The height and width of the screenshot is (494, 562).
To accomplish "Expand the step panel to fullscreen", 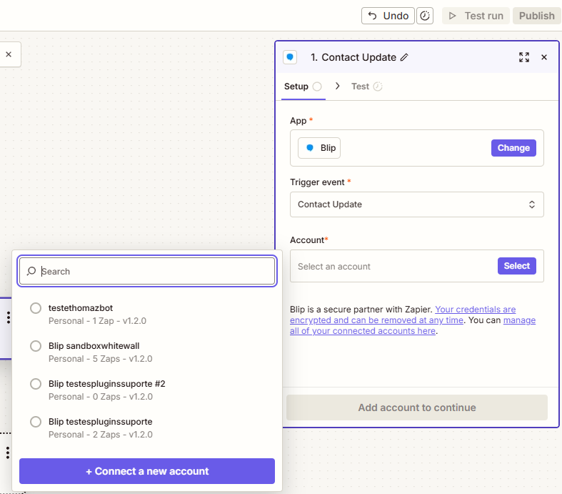I will (x=524, y=57).
